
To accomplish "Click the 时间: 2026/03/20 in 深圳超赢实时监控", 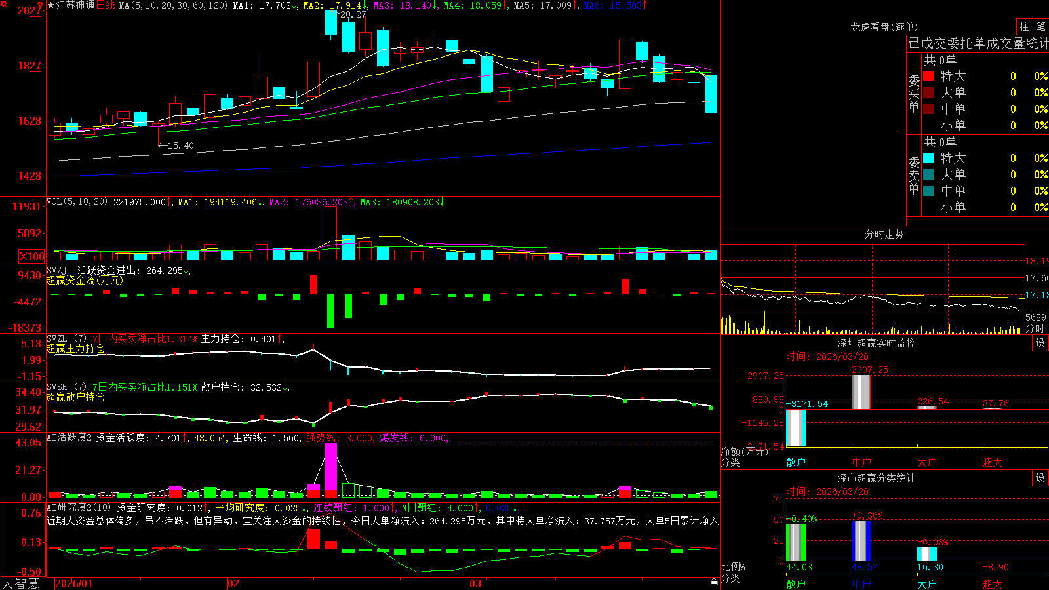I will tap(827, 357).
